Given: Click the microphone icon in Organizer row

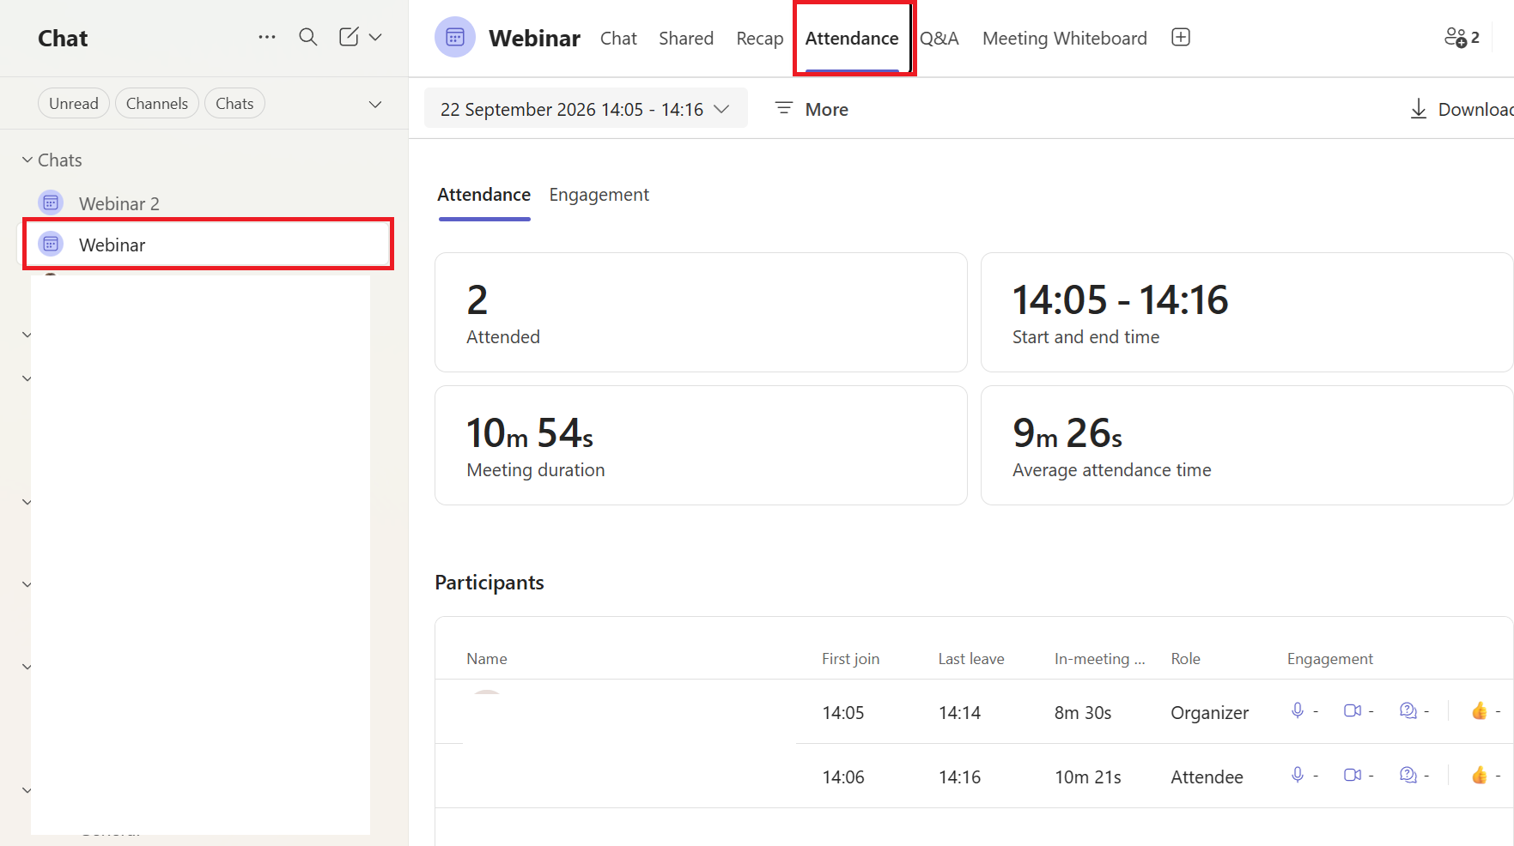Looking at the screenshot, I should tap(1298, 710).
